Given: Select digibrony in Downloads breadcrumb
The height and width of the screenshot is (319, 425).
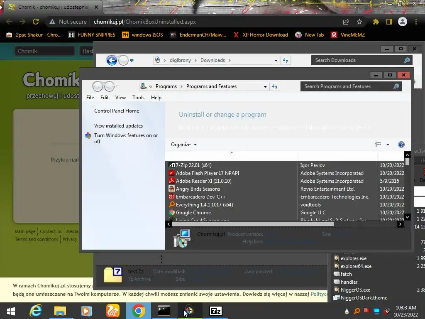Looking at the screenshot, I should 180,60.
